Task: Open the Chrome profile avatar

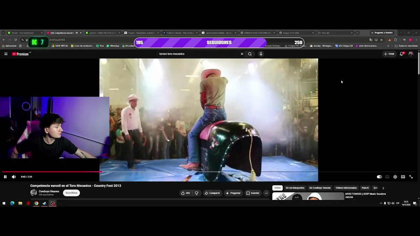Action: click(410, 40)
